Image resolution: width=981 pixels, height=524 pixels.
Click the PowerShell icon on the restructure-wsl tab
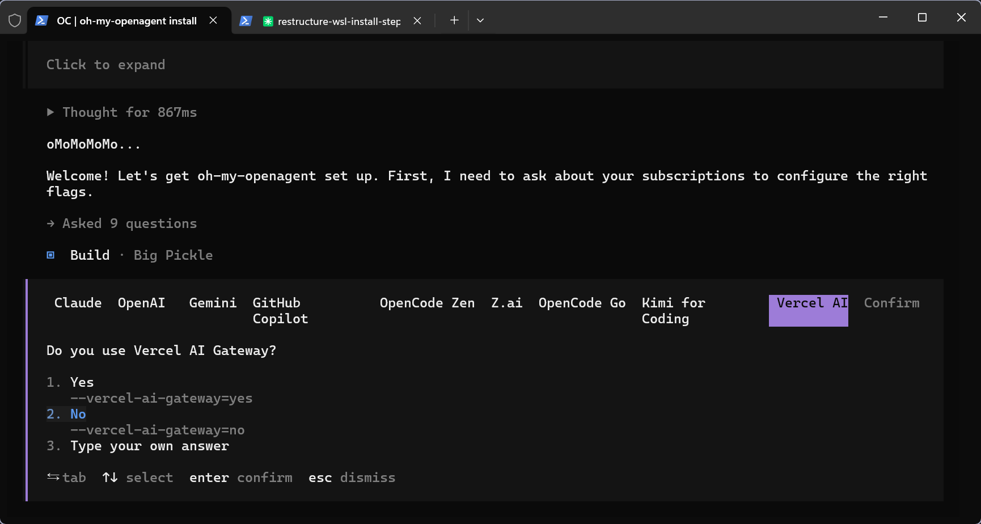click(x=246, y=21)
